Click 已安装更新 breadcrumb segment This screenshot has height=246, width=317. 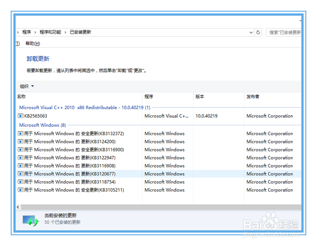point(80,32)
